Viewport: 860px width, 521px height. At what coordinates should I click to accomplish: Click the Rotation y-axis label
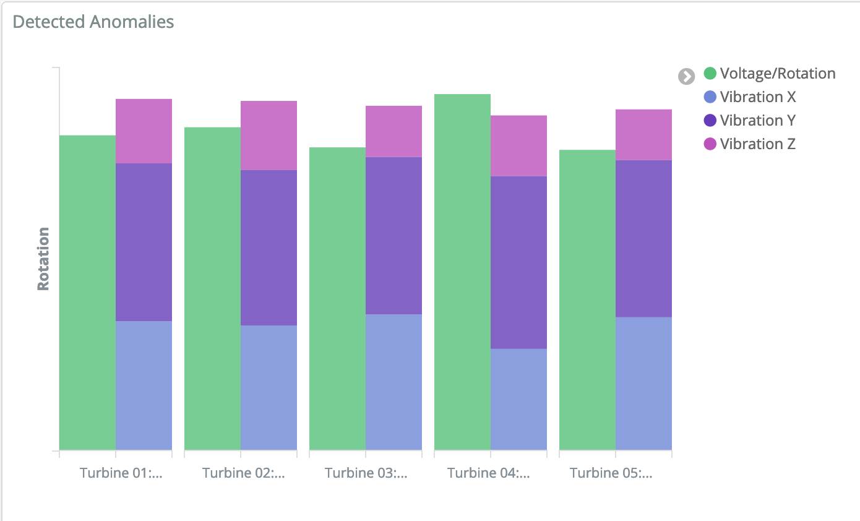(x=43, y=259)
